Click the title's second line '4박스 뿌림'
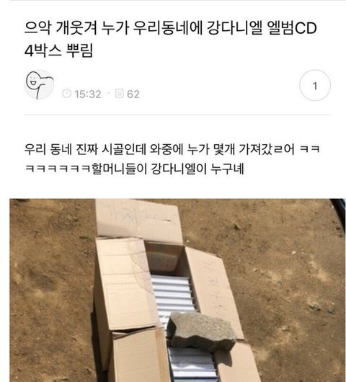The height and width of the screenshot is (382, 346). [x=58, y=50]
